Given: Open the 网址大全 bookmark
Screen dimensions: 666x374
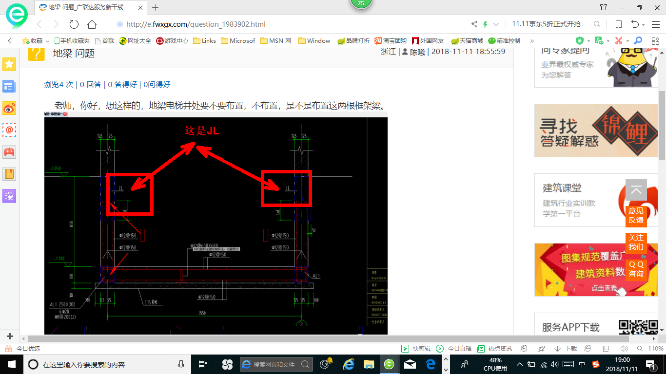Looking at the screenshot, I should click(x=135, y=41).
